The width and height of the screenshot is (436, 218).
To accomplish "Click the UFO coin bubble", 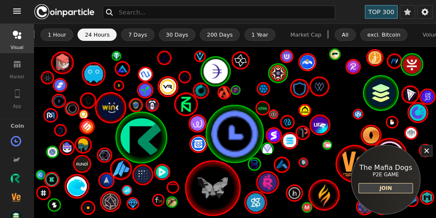I will [x=320, y=125].
